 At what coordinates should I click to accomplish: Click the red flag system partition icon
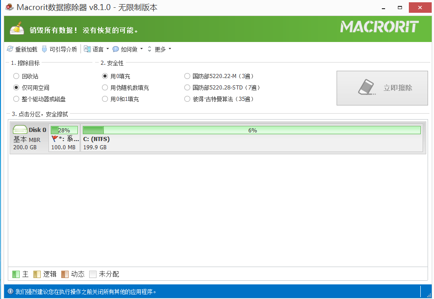coord(54,138)
